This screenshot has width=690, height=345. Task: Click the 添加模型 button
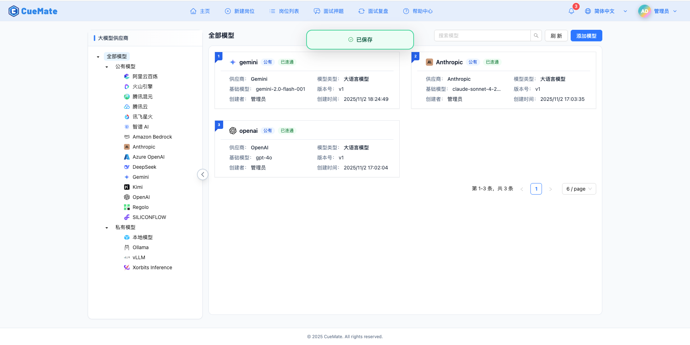coord(586,36)
